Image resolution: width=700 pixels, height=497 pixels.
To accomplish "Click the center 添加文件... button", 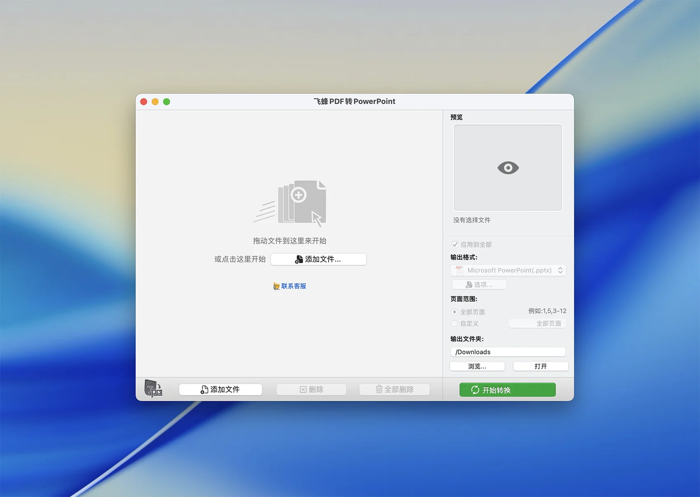I will click(x=318, y=259).
